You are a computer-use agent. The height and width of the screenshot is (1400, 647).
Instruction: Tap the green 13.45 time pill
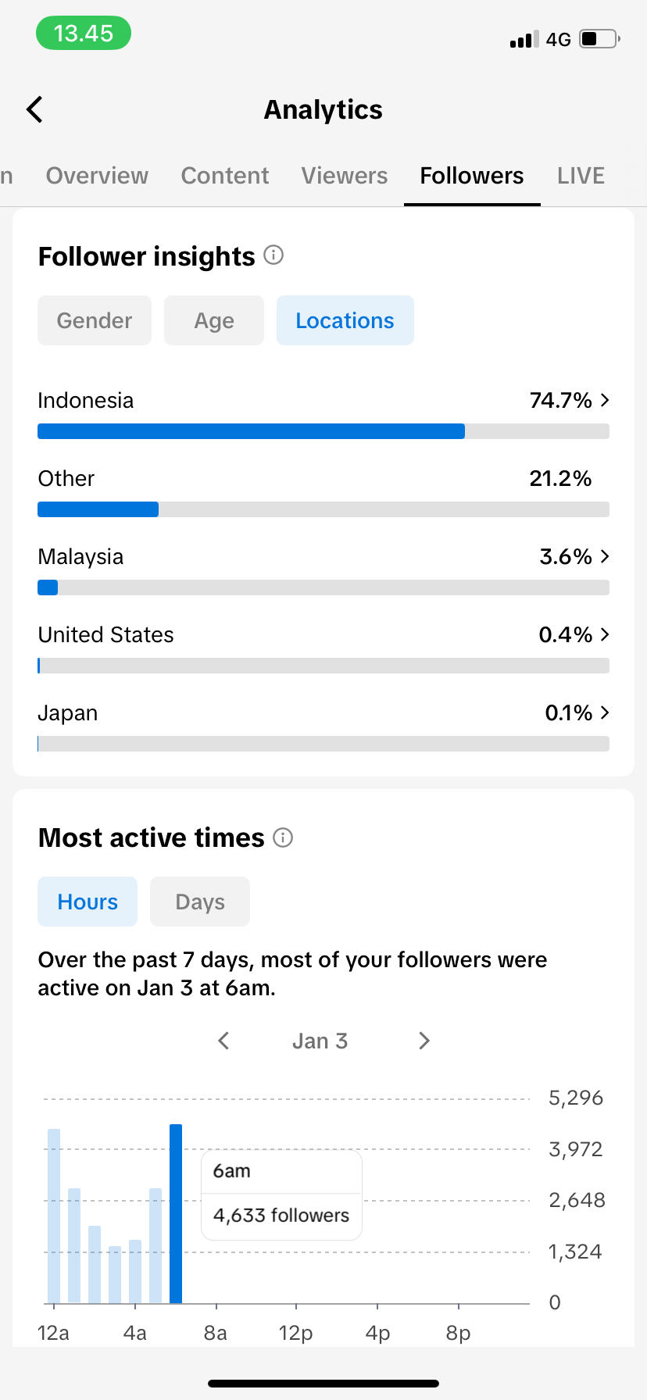(84, 34)
